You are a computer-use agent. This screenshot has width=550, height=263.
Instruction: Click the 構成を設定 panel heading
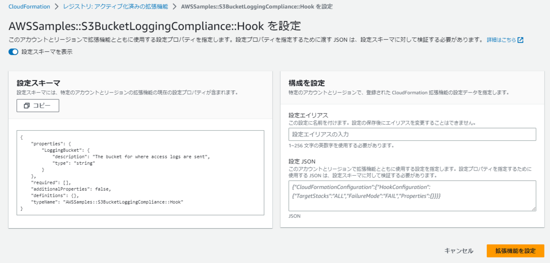coord(307,83)
